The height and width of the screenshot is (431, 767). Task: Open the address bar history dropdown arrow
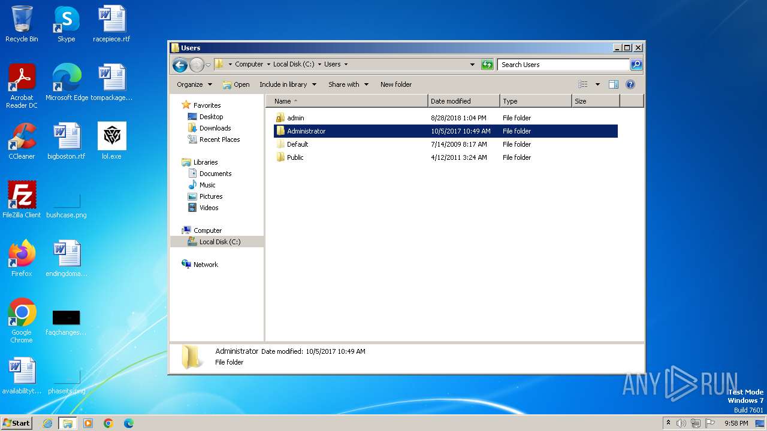point(472,65)
